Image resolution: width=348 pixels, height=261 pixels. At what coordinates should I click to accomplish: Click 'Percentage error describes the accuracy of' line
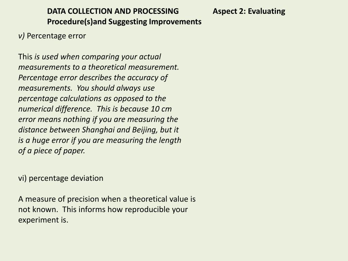click(93, 78)
